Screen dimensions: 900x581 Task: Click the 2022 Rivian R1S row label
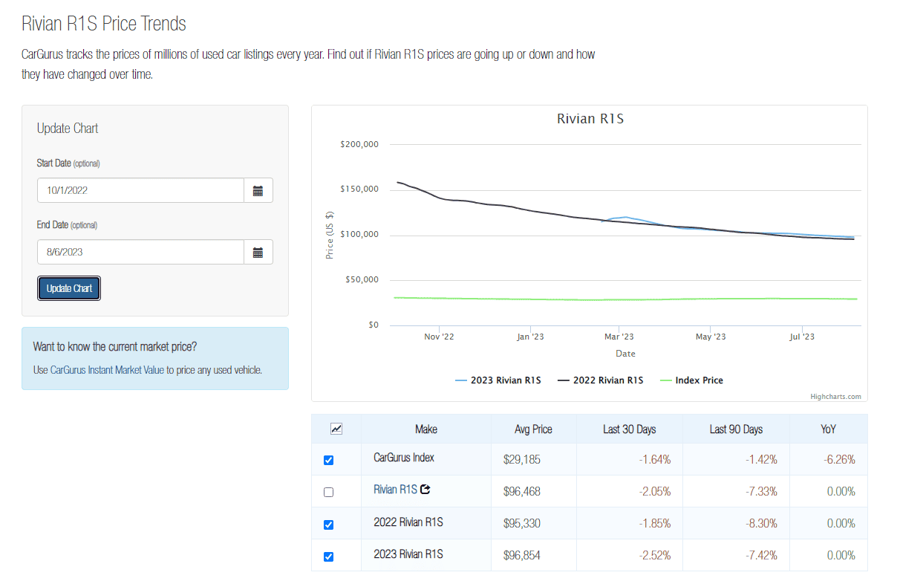[408, 522]
